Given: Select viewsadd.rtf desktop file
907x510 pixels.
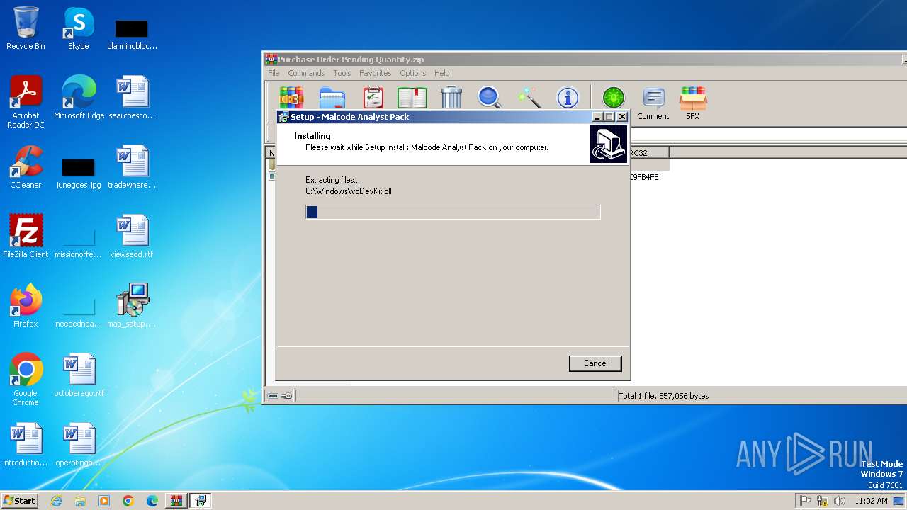Looking at the screenshot, I should (132, 237).
